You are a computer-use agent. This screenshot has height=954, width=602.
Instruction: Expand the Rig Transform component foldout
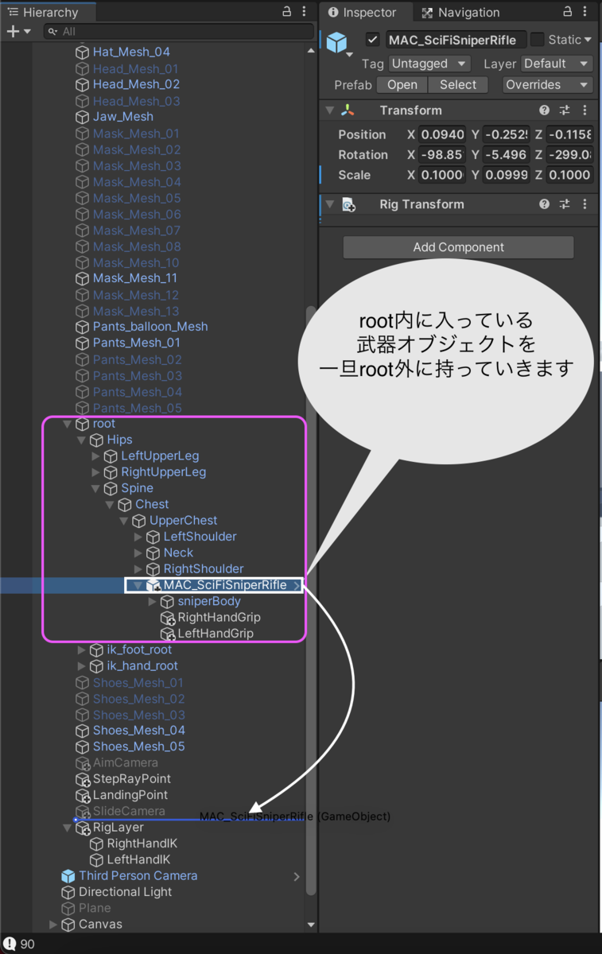click(330, 204)
